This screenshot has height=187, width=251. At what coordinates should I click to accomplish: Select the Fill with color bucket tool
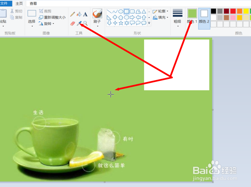tap(79, 14)
